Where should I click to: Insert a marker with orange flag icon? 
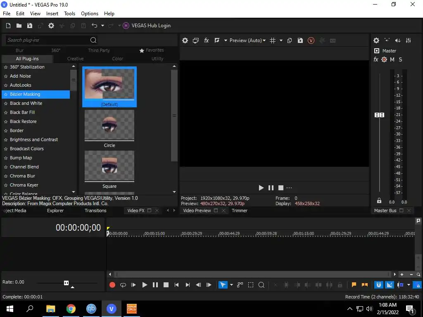(x=354, y=285)
